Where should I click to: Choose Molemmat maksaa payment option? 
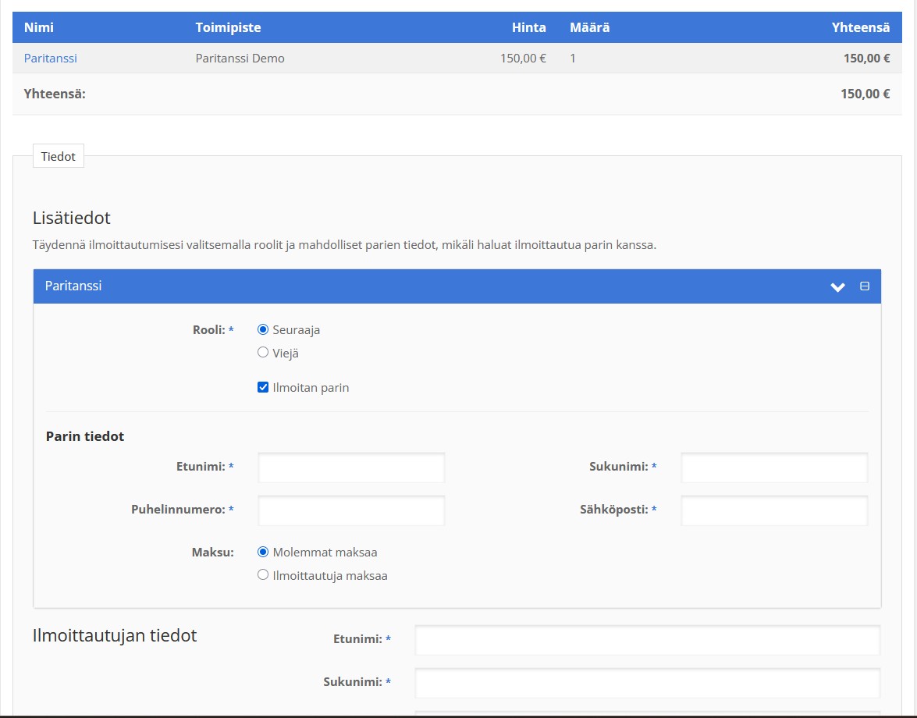click(263, 552)
